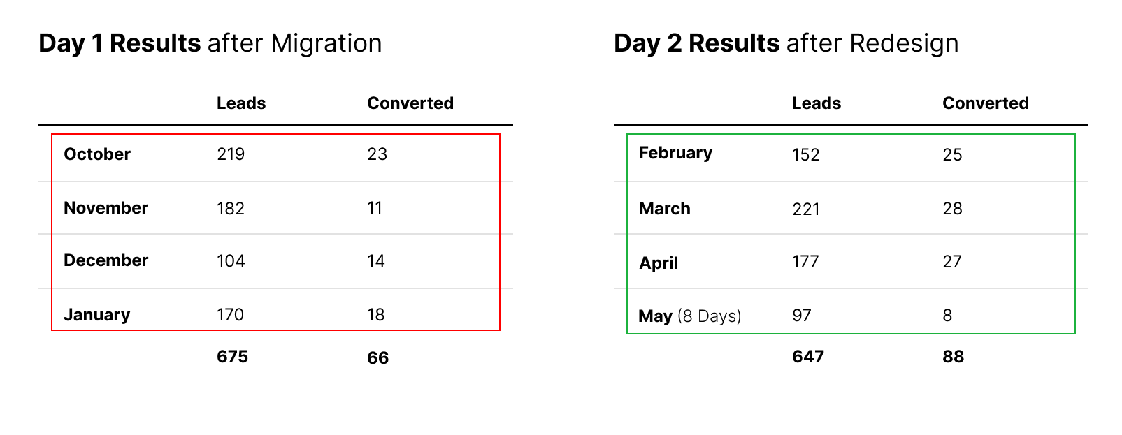Click the Day 2 total leads 647
This screenshot has height=435, width=1122.
coord(808,357)
